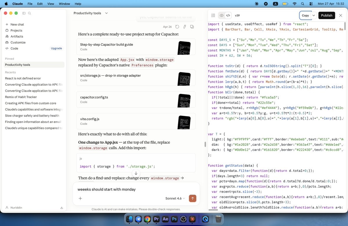Open Telegram from the Dock
Viewport: 348px width, 226px height.
click(138, 219)
